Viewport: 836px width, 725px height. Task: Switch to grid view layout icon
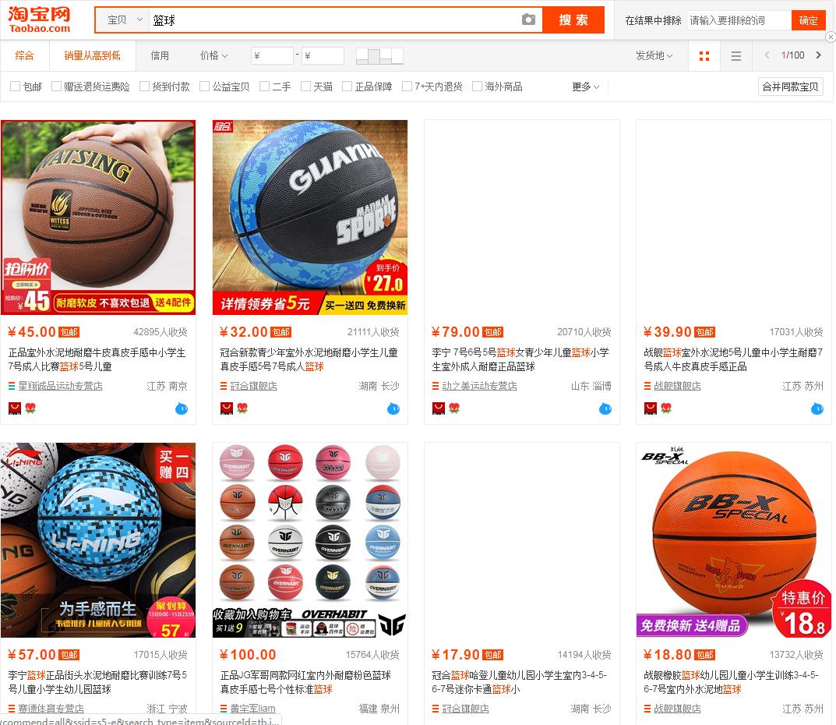pyautogui.click(x=704, y=55)
